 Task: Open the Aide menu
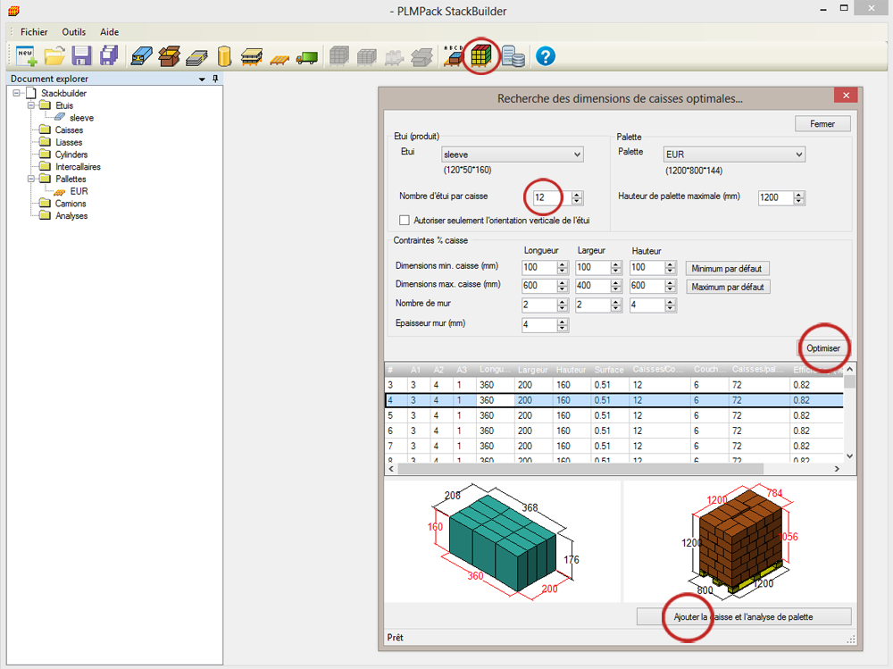coord(109,32)
